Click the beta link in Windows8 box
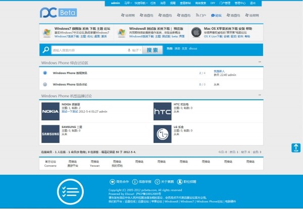 (175, 36)
